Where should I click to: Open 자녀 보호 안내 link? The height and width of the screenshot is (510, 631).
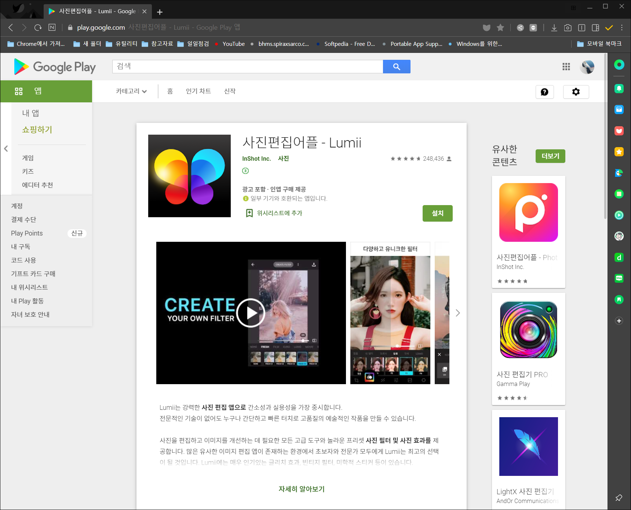point(30,314)
